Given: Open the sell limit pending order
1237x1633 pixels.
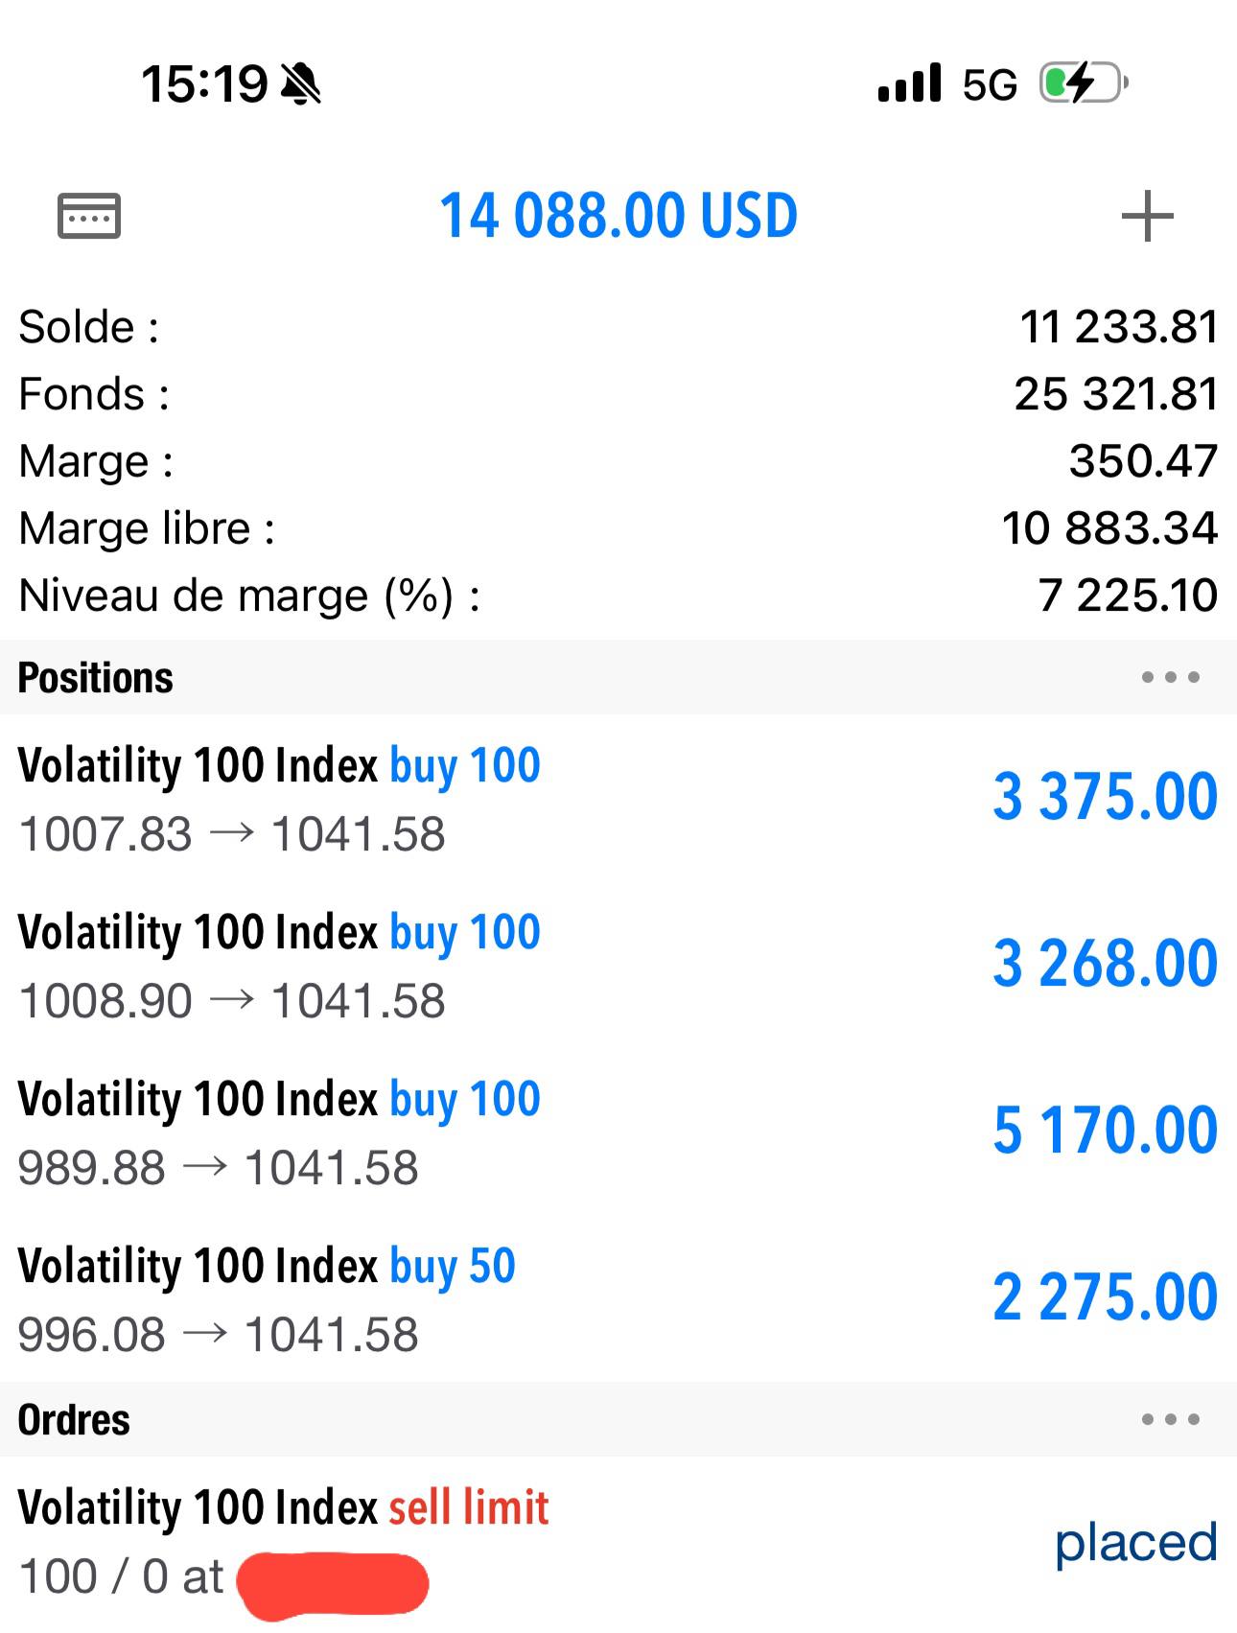Looking at the screenshot, I should pos(618,1544).
